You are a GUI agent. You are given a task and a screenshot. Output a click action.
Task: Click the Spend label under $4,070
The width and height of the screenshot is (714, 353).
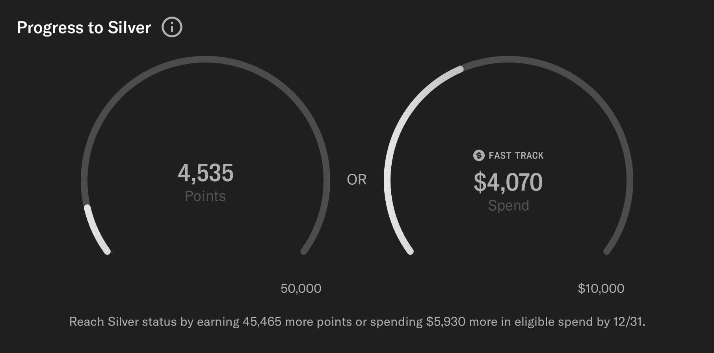[x=508, y=205]
